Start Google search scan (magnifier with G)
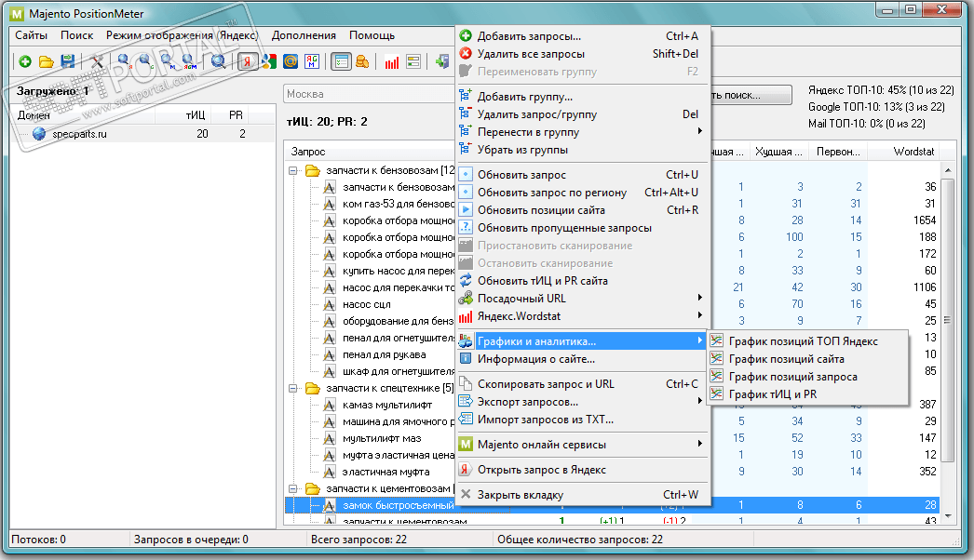The height and width of the screenshot is (560, 974). (x=146, y=61)
